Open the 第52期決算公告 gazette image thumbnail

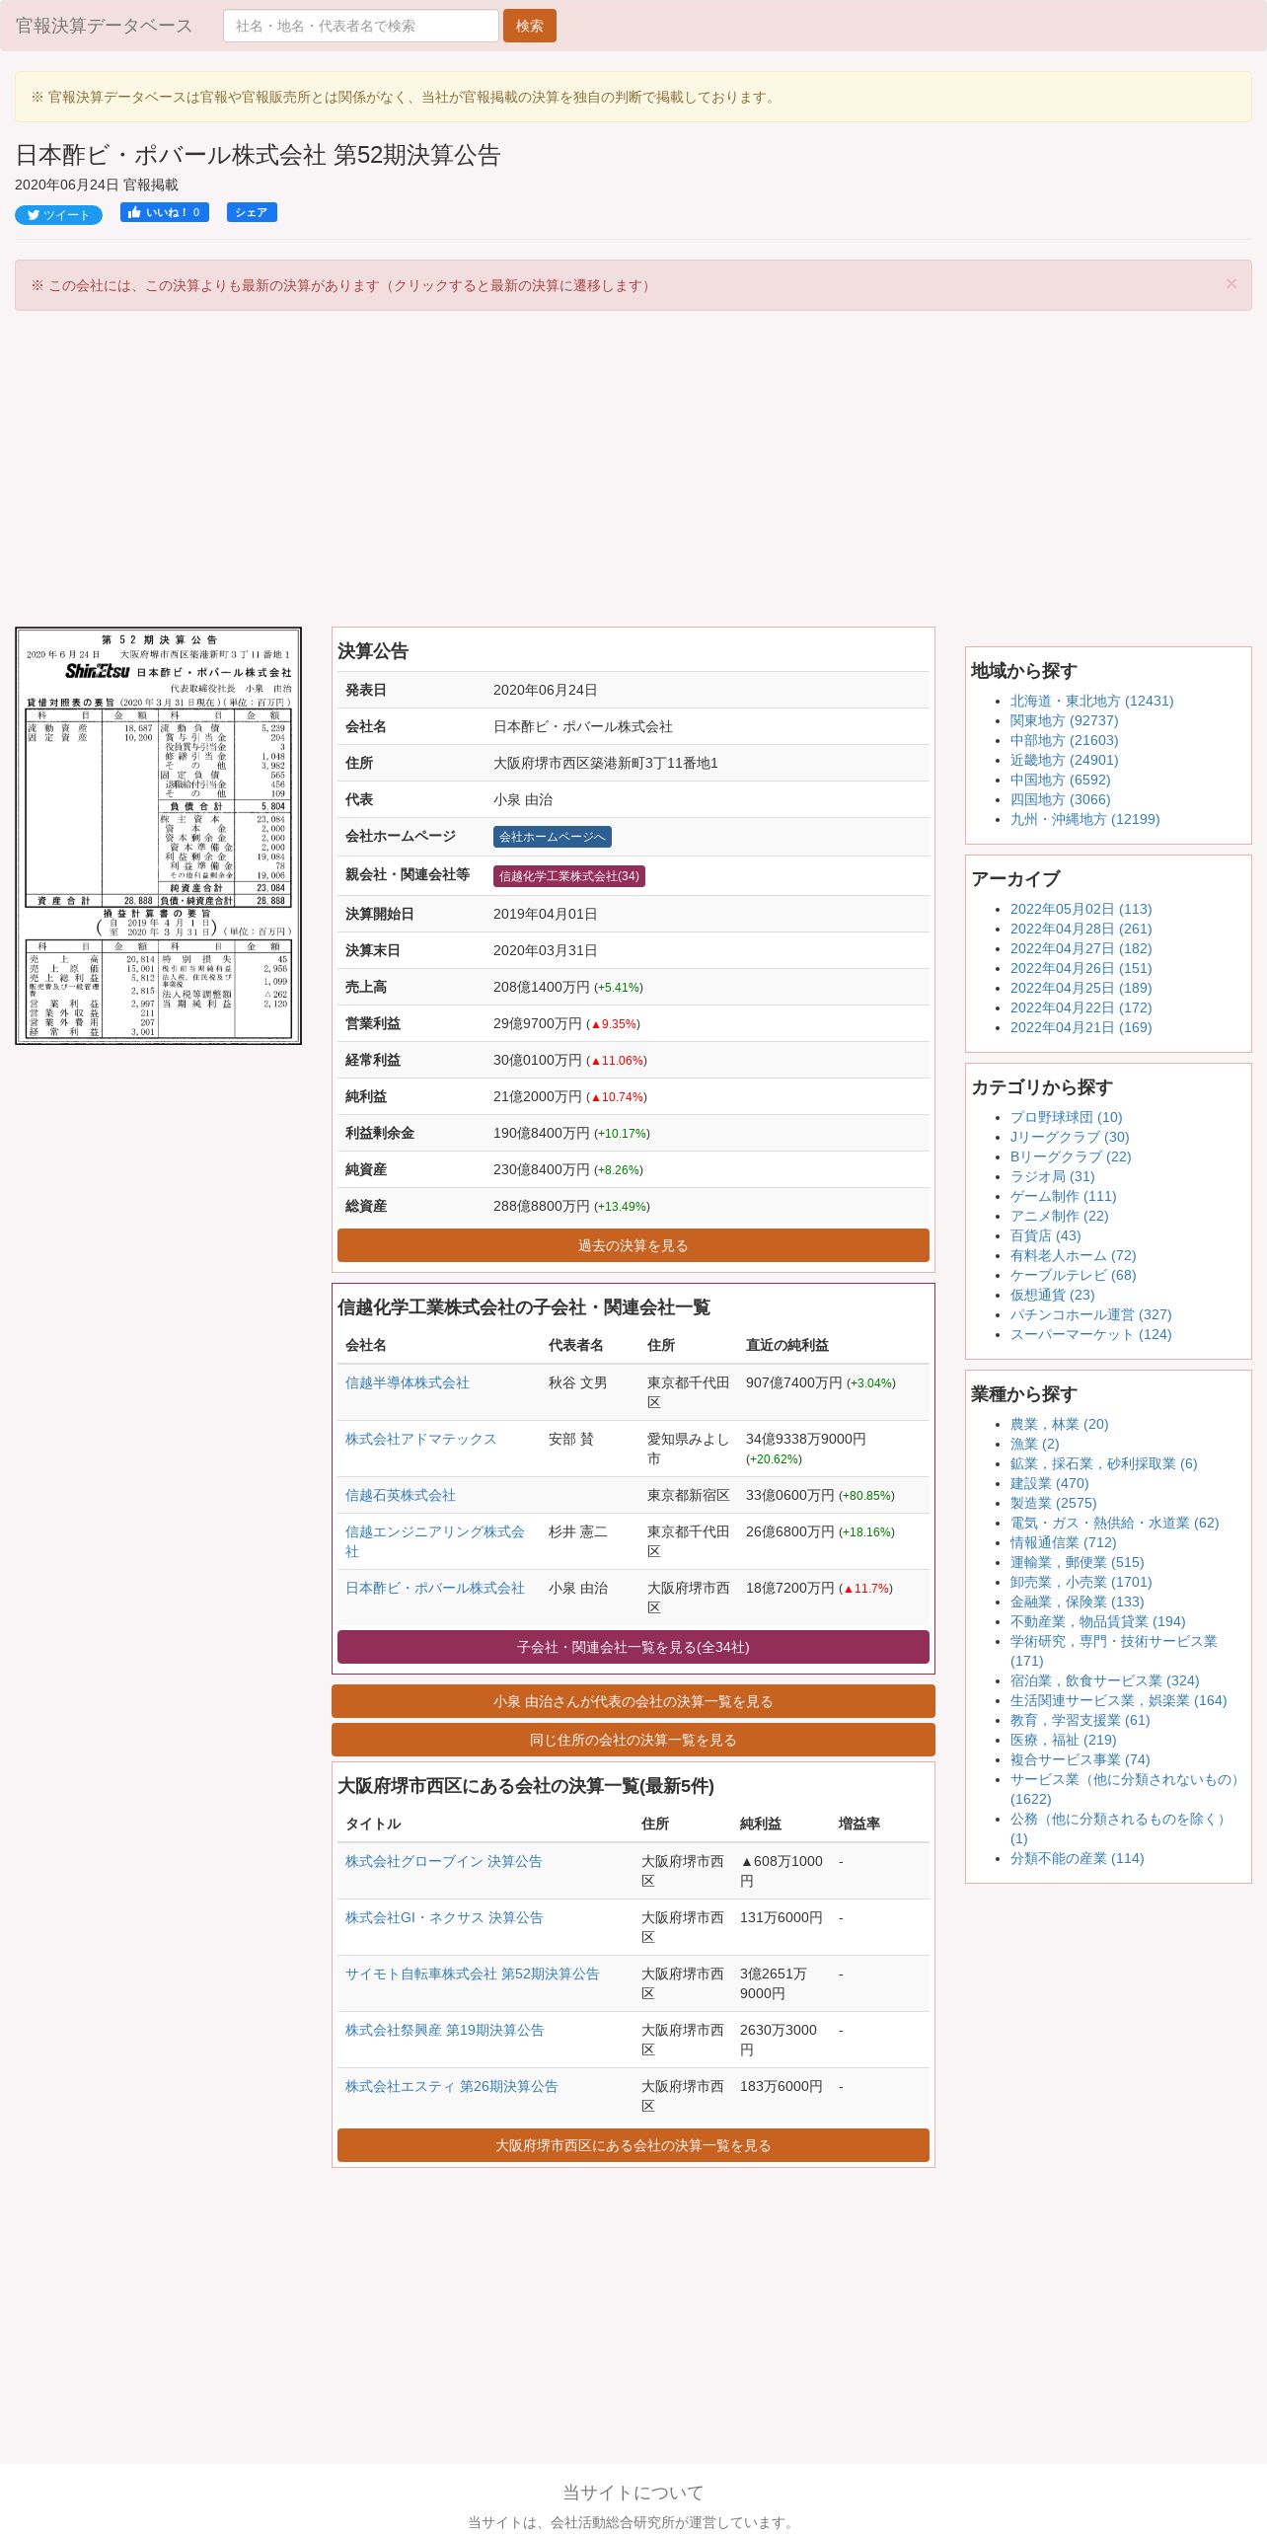[158, 835]
